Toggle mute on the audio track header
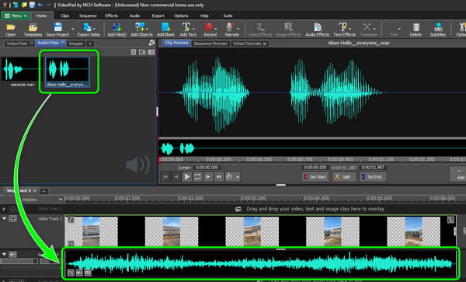 tap(12, 254)
